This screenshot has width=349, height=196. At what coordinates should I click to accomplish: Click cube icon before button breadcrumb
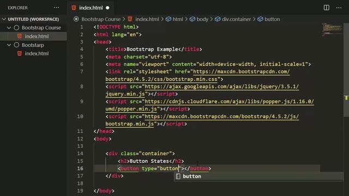(260, 19)
